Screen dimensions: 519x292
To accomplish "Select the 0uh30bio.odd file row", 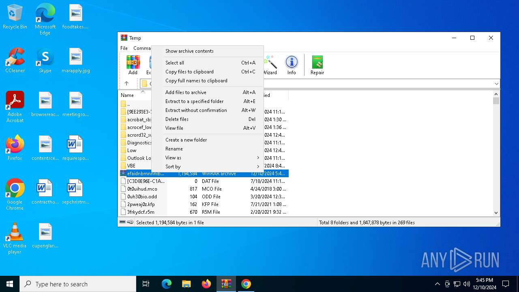I will tap(204, 197).
